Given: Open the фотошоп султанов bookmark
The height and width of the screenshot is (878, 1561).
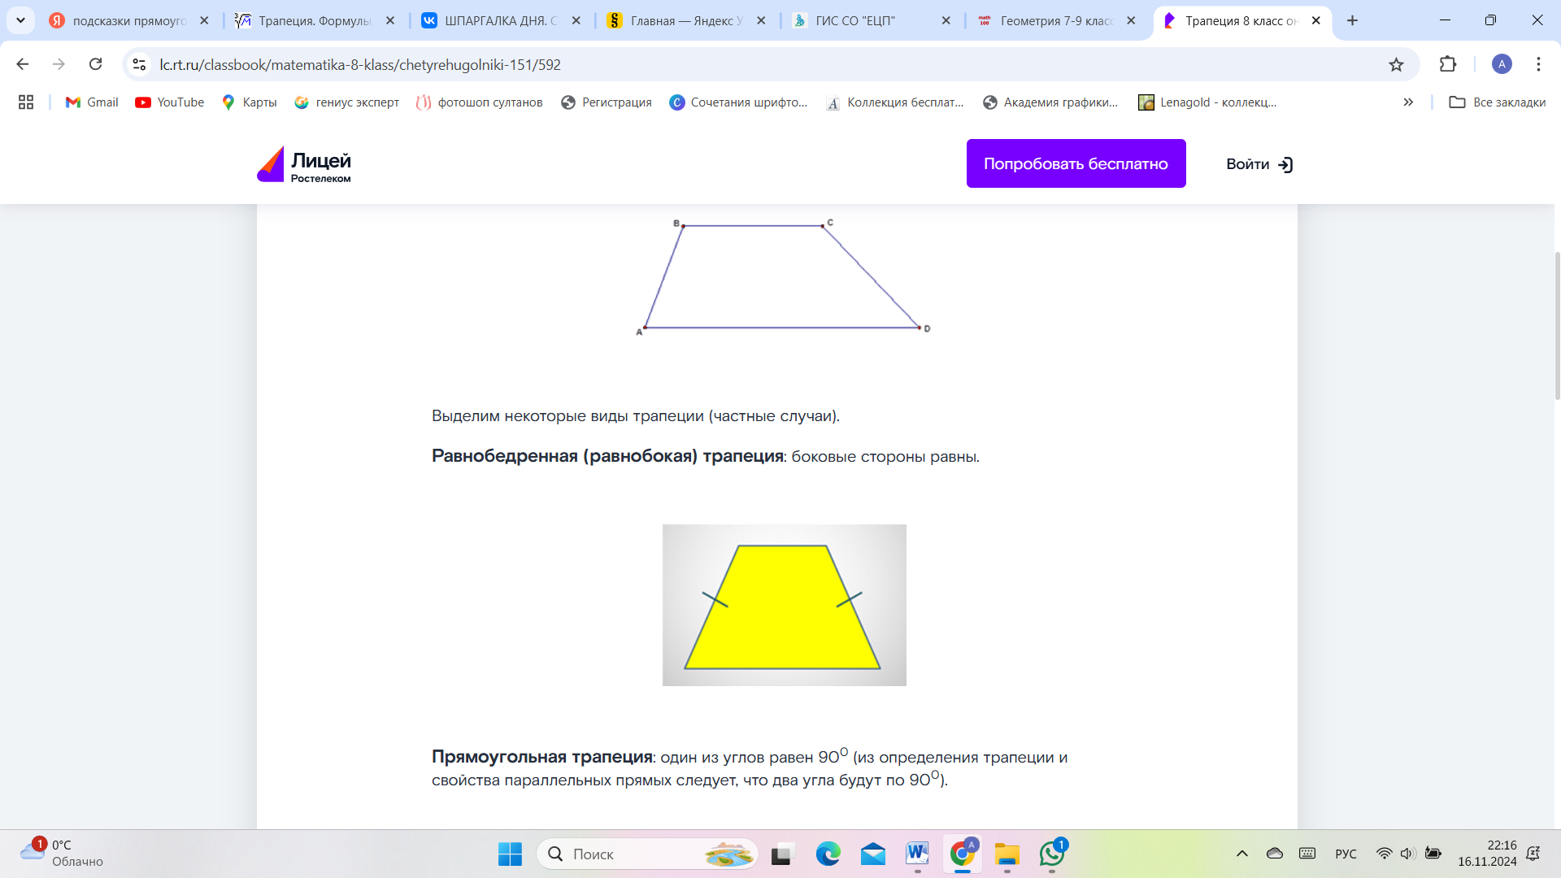Looking at the screenshot, I should click(479, 102).
